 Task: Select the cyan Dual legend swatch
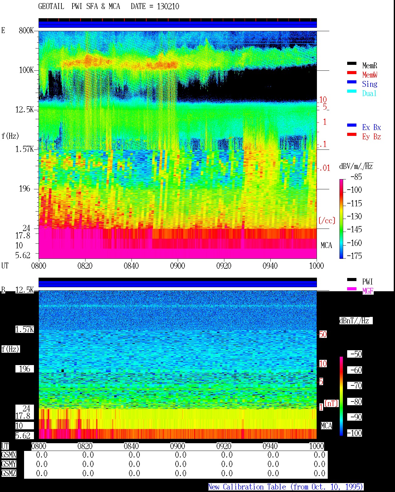352,91
